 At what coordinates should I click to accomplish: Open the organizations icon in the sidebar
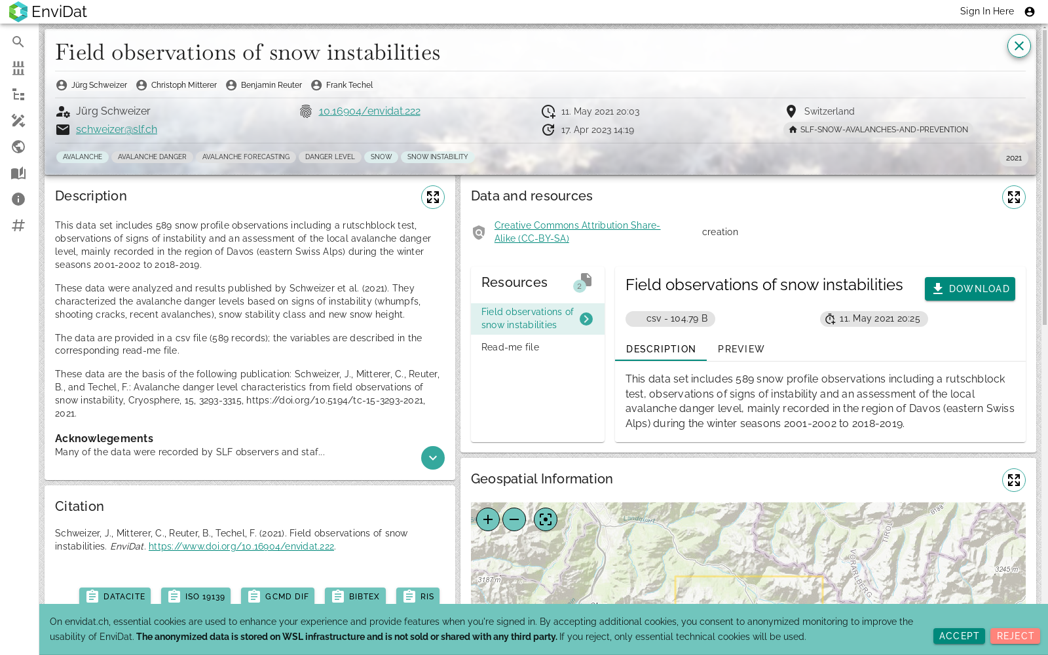coord(18,68)
